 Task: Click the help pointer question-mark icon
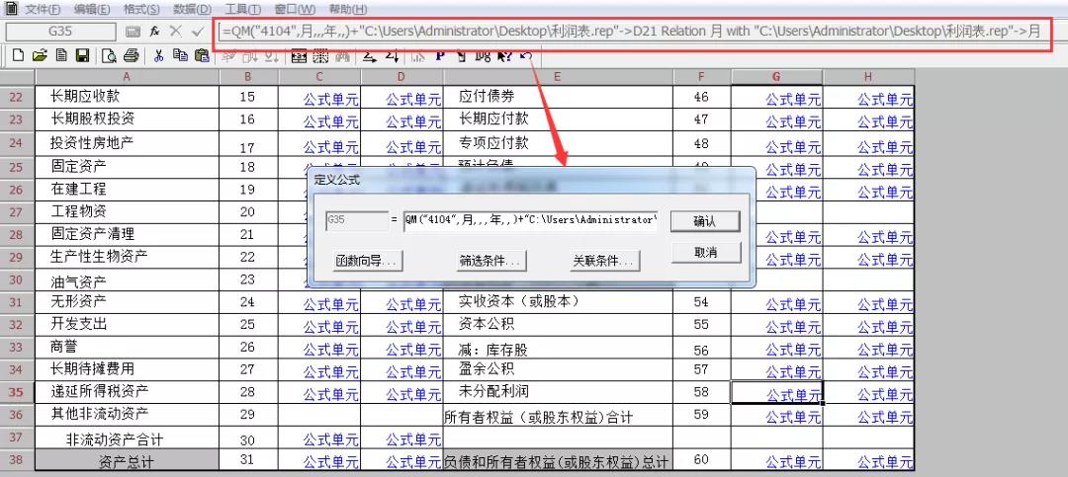coord(504,55)
